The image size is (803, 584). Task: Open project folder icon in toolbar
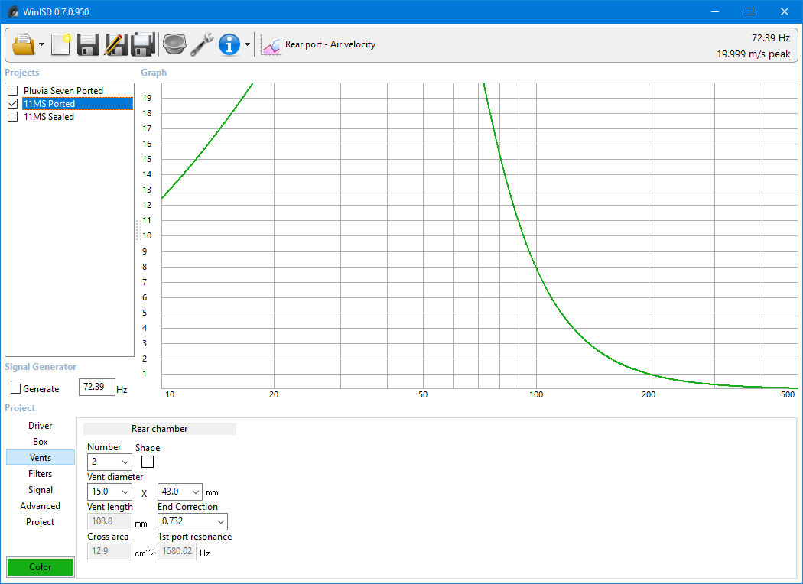(24, 44)
